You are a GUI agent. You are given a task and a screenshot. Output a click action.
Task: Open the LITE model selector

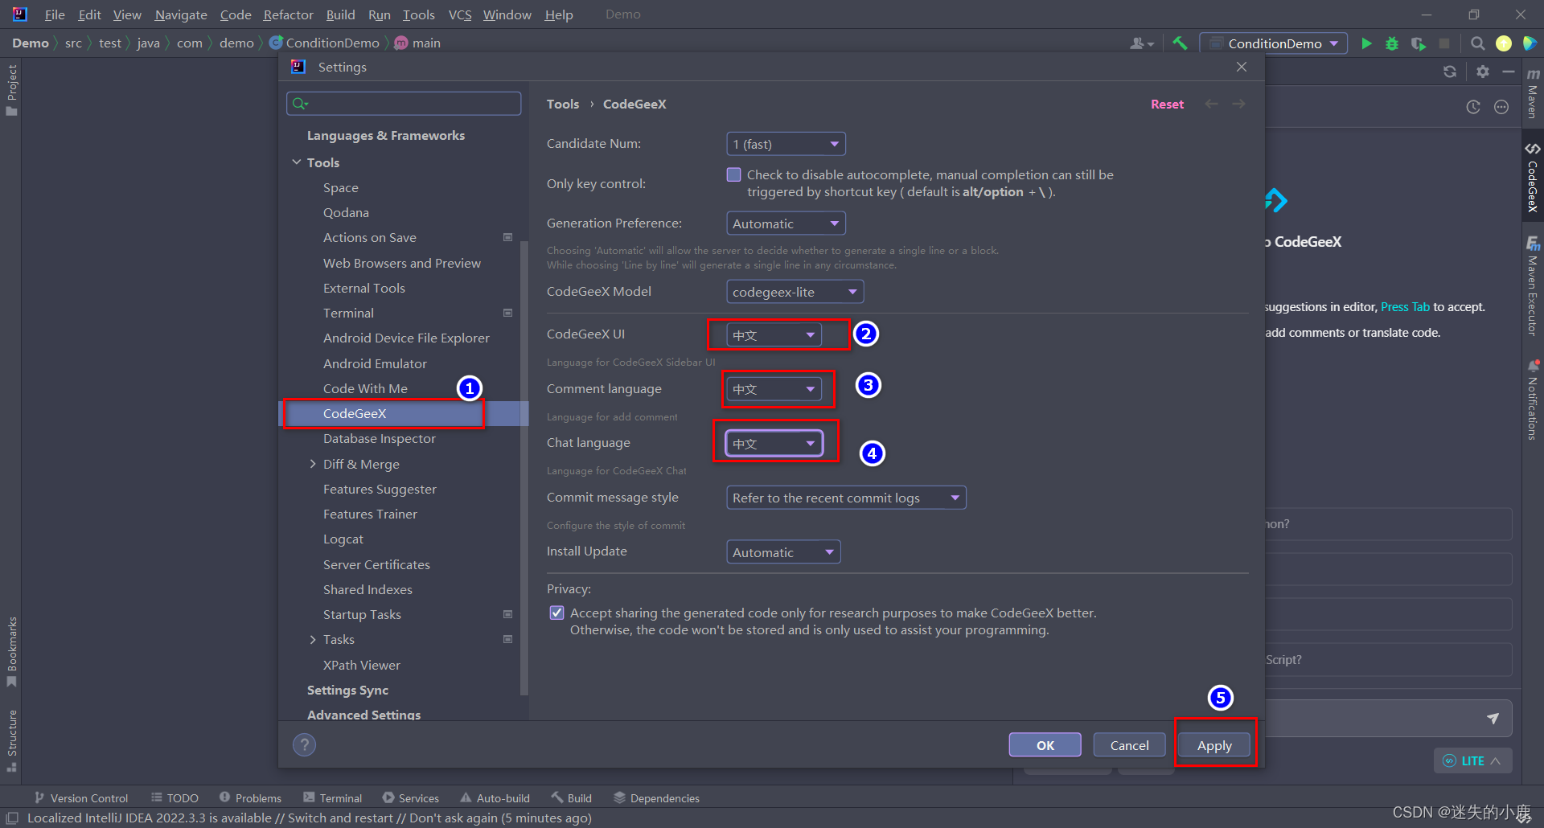pos(1472,760)
